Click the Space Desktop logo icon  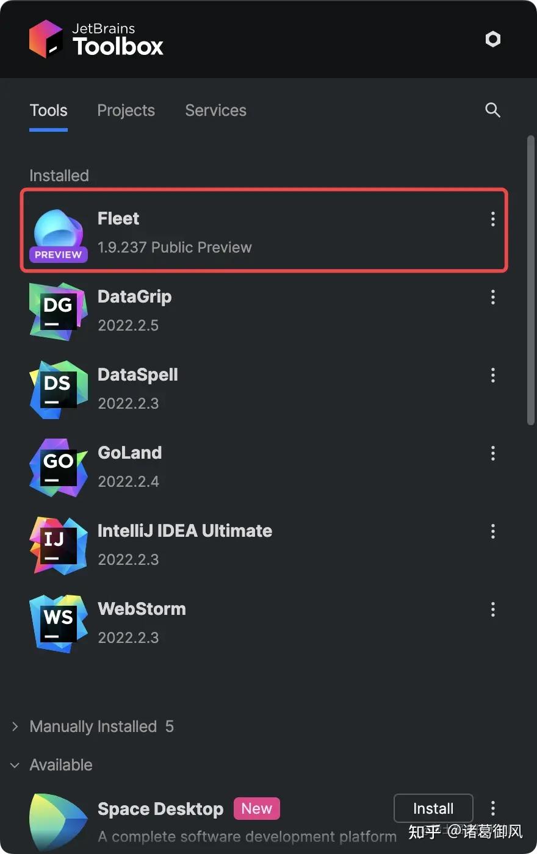(x=59, y=821)
